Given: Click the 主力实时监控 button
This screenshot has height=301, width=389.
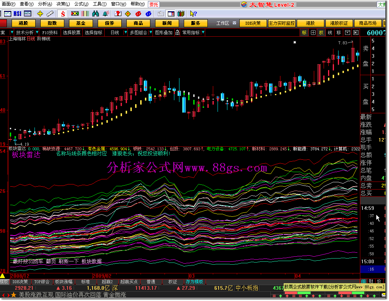Looking at the screenshot, I should click(x=282, y=23).
